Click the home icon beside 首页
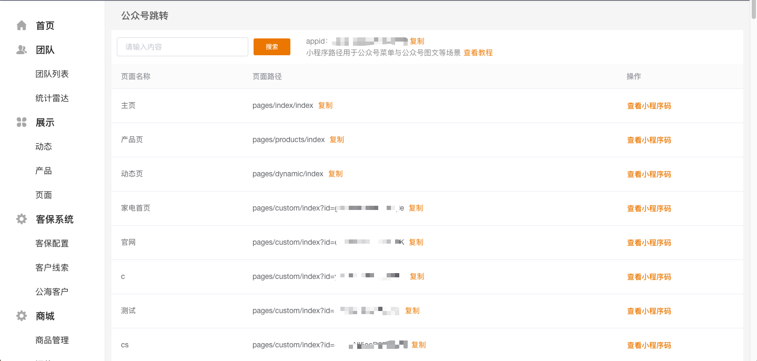Image resolution: width=757 pixels, height=361 pixels. click(22, 25)
